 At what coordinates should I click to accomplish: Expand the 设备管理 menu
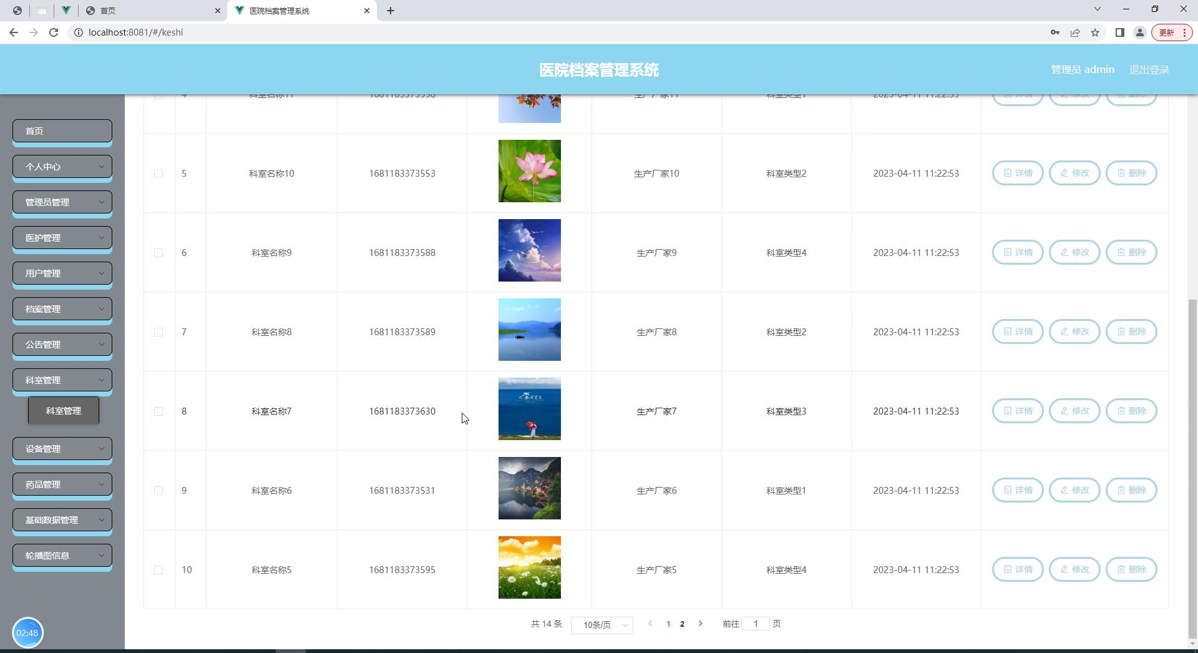pyautogui.click(x=62, y=449)
